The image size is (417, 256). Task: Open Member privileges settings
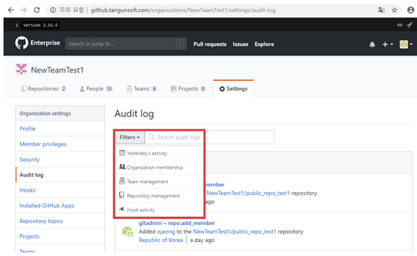click(43, 144)
